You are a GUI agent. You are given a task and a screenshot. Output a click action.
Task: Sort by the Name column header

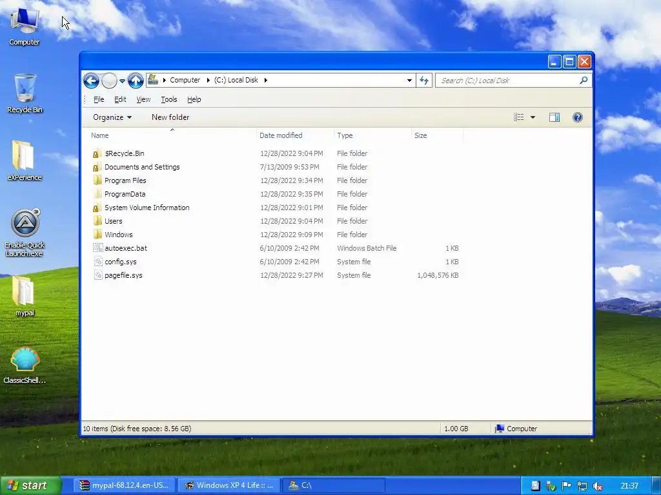click(172, 135)
